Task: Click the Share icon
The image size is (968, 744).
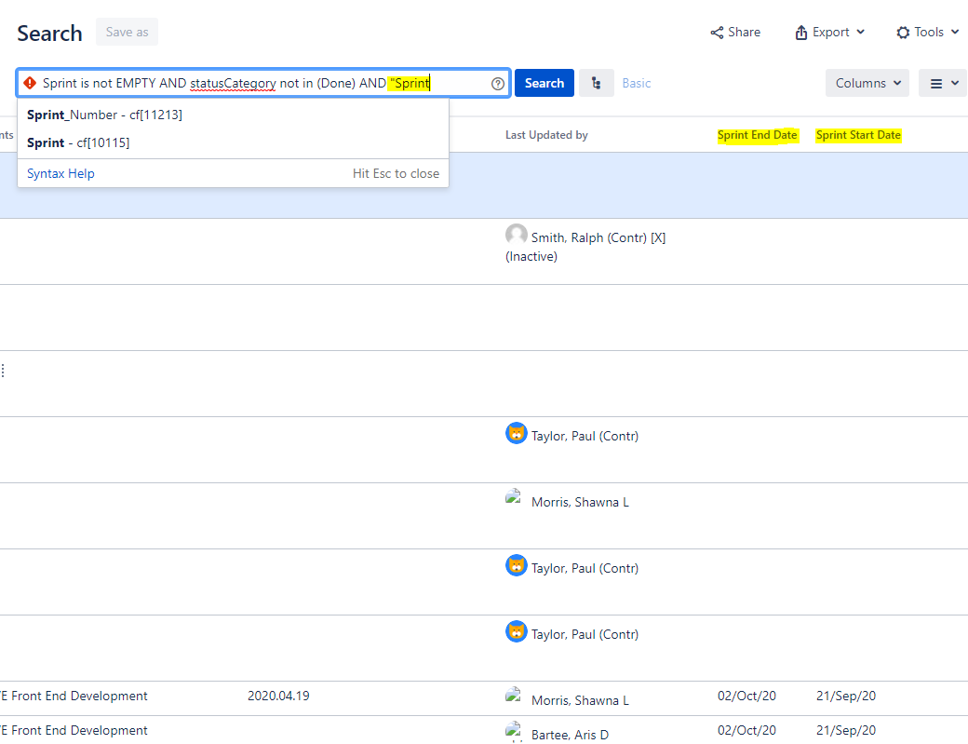Action: click(717, 32)
